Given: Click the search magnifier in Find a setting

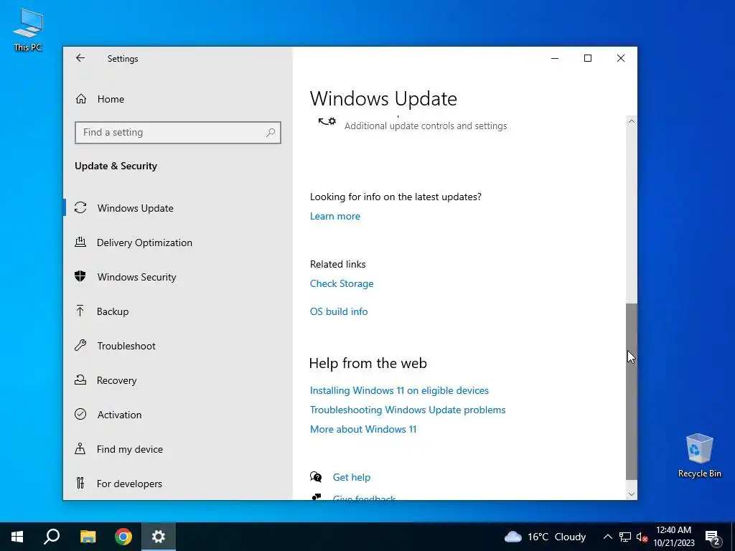Looking at the screenshot, I should coord(271,133).
